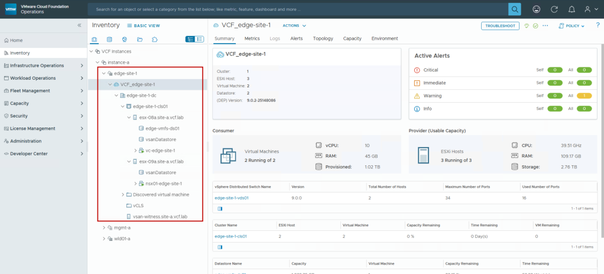The height and width of the screenshot is (274, 604).
Task: Select the folder inventory icon
Action: pos(140,39)
